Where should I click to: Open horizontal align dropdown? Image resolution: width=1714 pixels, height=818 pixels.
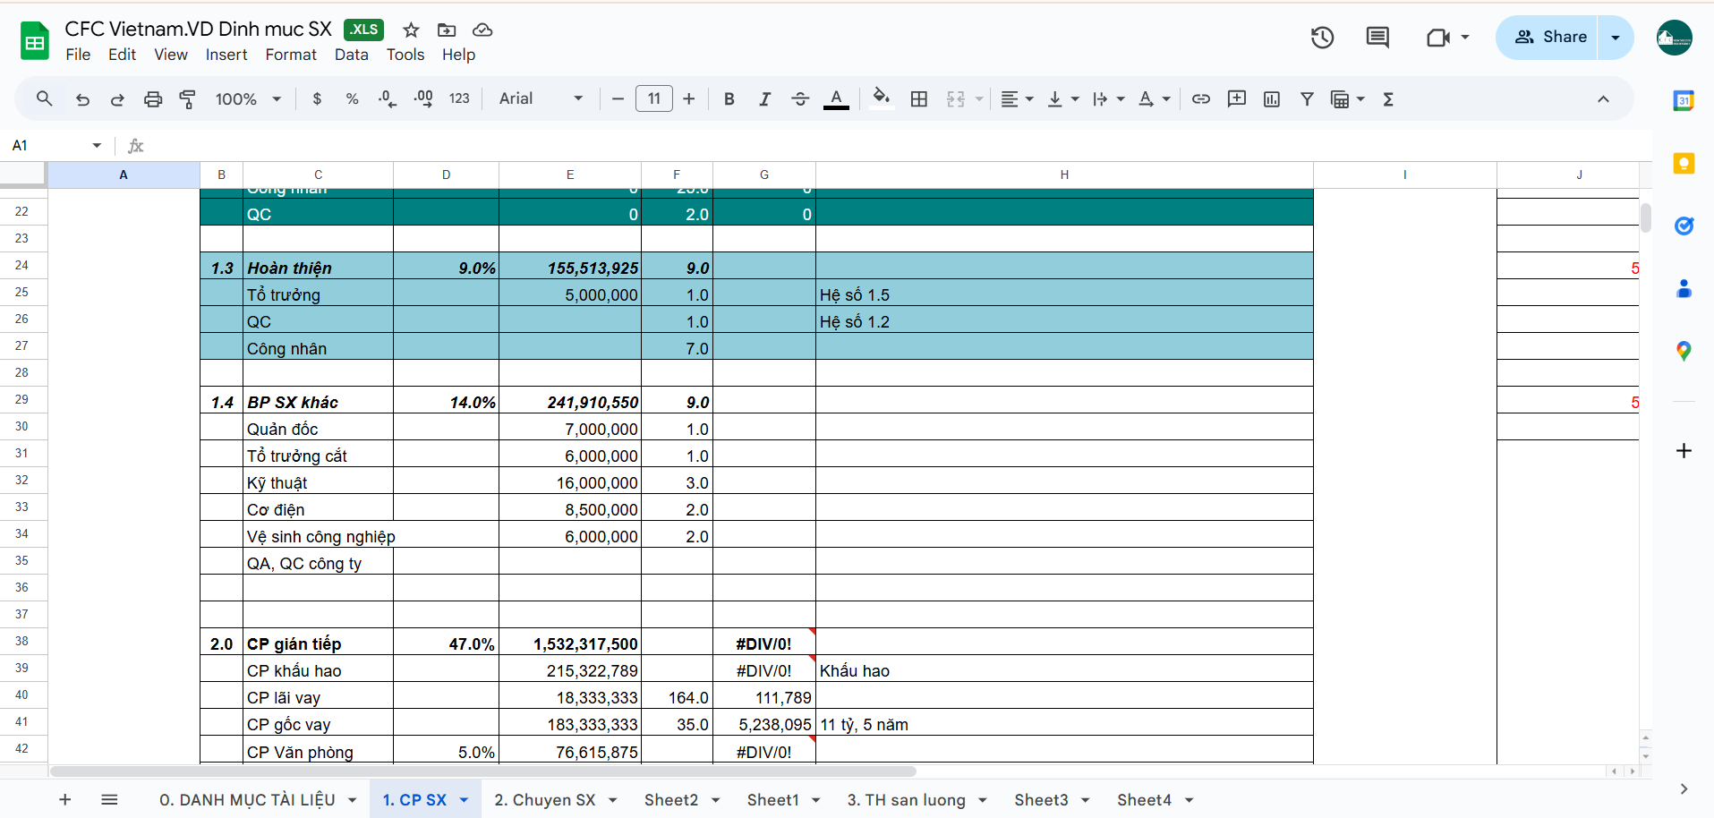point(1017,98)
